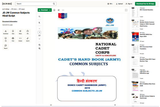Bookmark document using toolbar bookmark icon
Viewport: 160px width, 107px height.
coord(54,10)
